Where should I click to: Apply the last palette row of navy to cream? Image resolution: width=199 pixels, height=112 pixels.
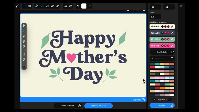[162, 95]
